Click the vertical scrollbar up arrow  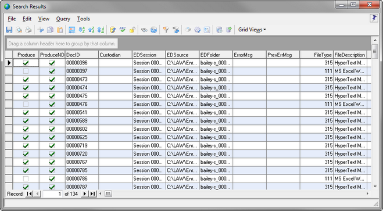(375, 40)
